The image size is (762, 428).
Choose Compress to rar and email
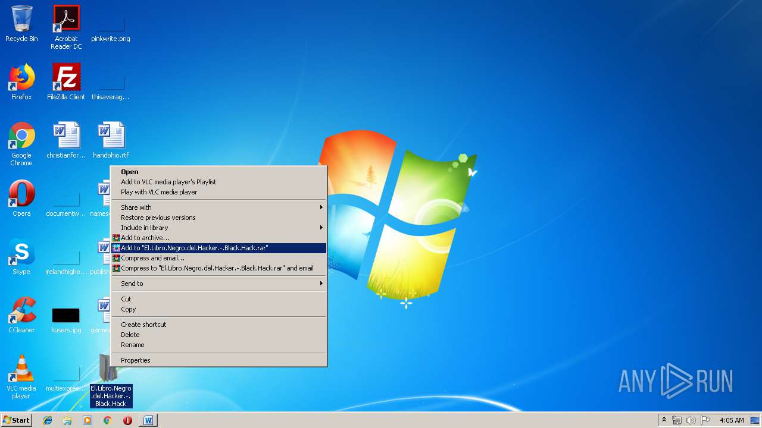click(219, 268)
